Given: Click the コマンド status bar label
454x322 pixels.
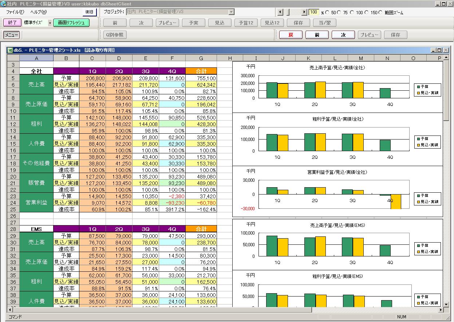Looking at the screenshot, I should [x=15, y=317].
